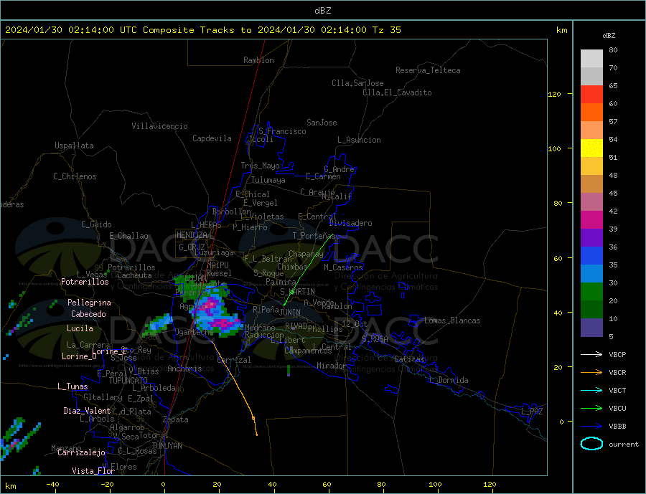Screen dimensions: 646x494
Task: Click the green VBCU track line near Chapanay
Action: pos(309,270)
